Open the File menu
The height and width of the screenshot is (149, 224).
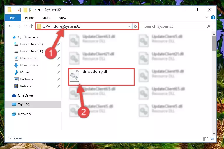pyautogui.click(x=13, y=18)
